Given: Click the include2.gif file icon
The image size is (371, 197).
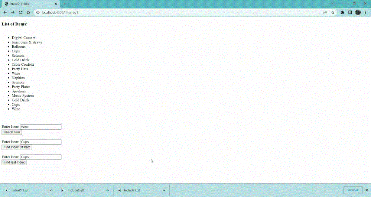Looking at the screenshot, I should pyautogui.click(x=63, y=190).
